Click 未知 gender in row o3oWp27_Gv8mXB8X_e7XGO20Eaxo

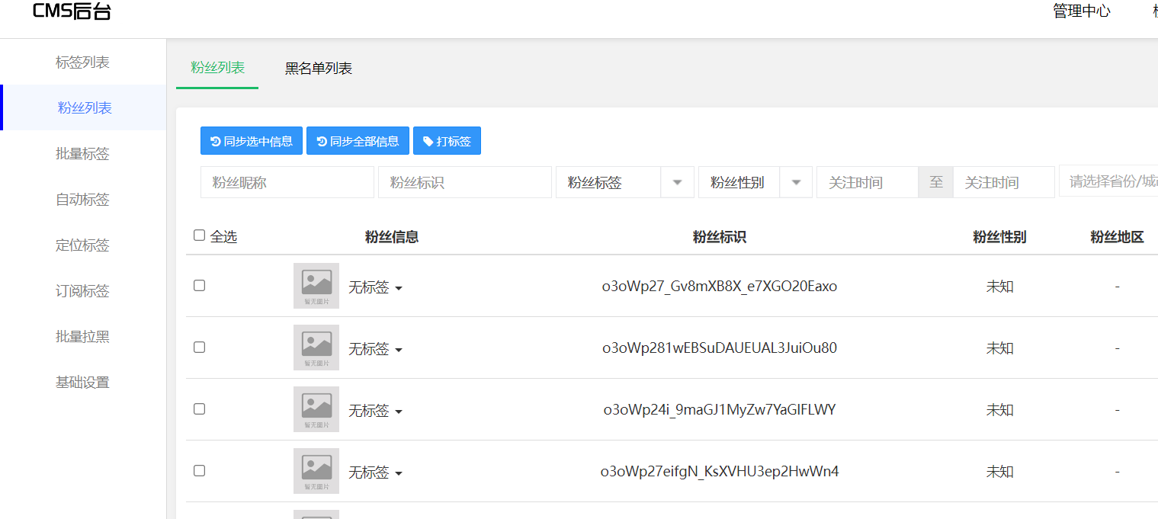tap(1000, 287)
